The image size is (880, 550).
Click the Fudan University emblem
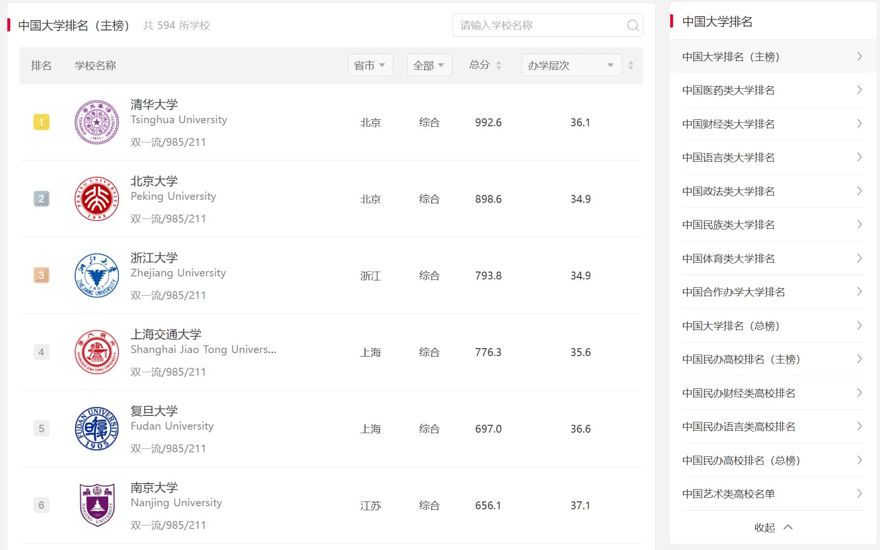click(x=97, y=429)
